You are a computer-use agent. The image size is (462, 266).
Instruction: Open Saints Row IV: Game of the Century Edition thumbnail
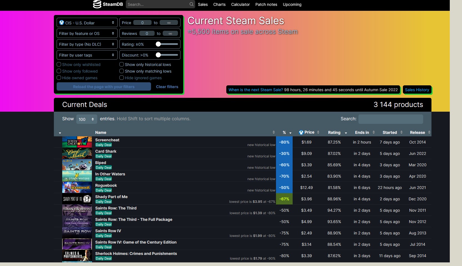[x=77, y=244]
